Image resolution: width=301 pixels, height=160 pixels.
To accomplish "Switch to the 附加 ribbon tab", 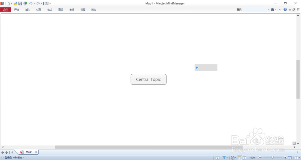I will click(94, 10).
